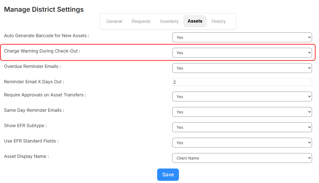Viewport: 319px width, 183px height.
Task: Click the Show EFR Subtype label
Action: pos(25,125)
